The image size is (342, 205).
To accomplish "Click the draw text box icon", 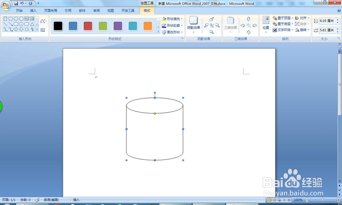I will 43,30.
